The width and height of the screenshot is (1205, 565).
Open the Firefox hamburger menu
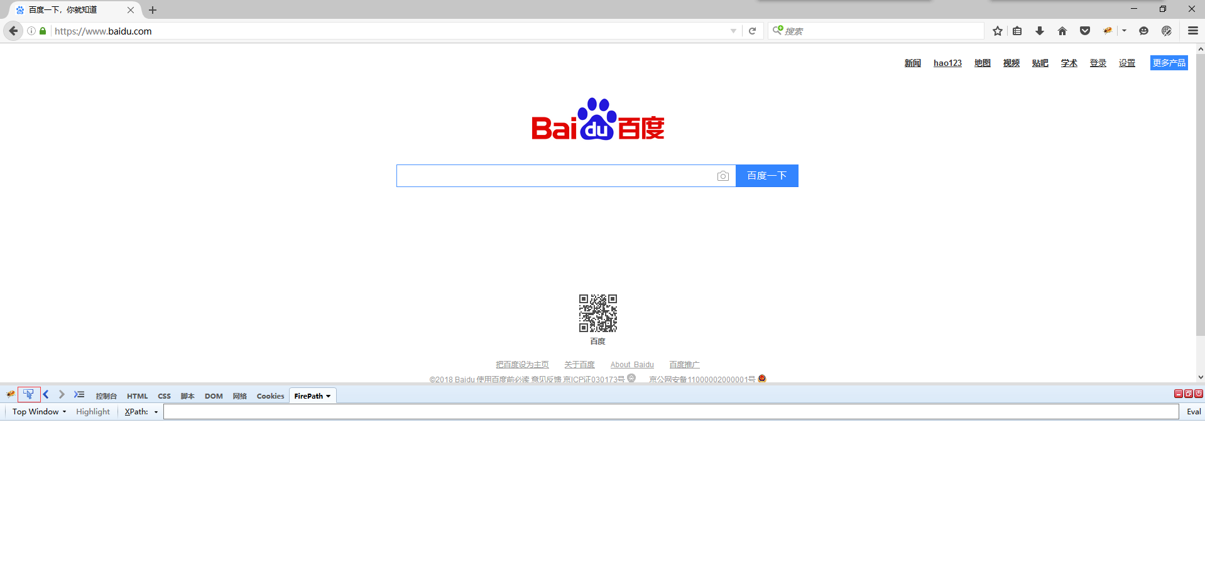coord(1193,31)
